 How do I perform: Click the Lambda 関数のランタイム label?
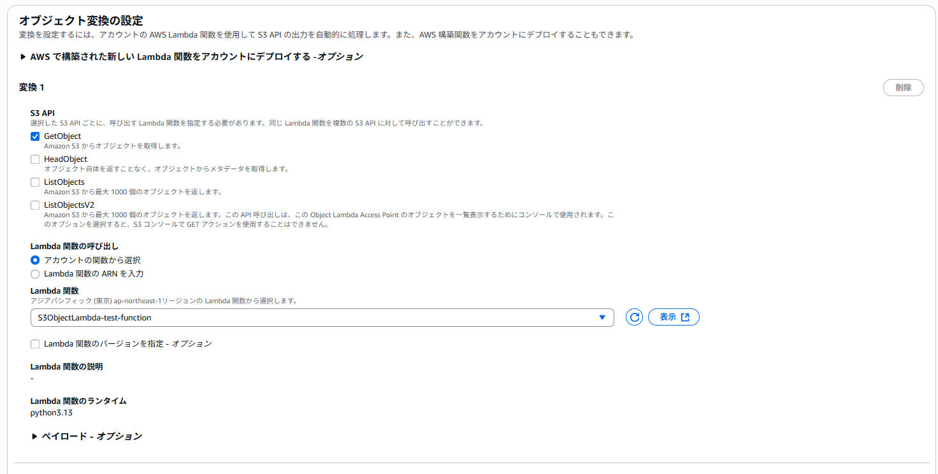[78, 401]
